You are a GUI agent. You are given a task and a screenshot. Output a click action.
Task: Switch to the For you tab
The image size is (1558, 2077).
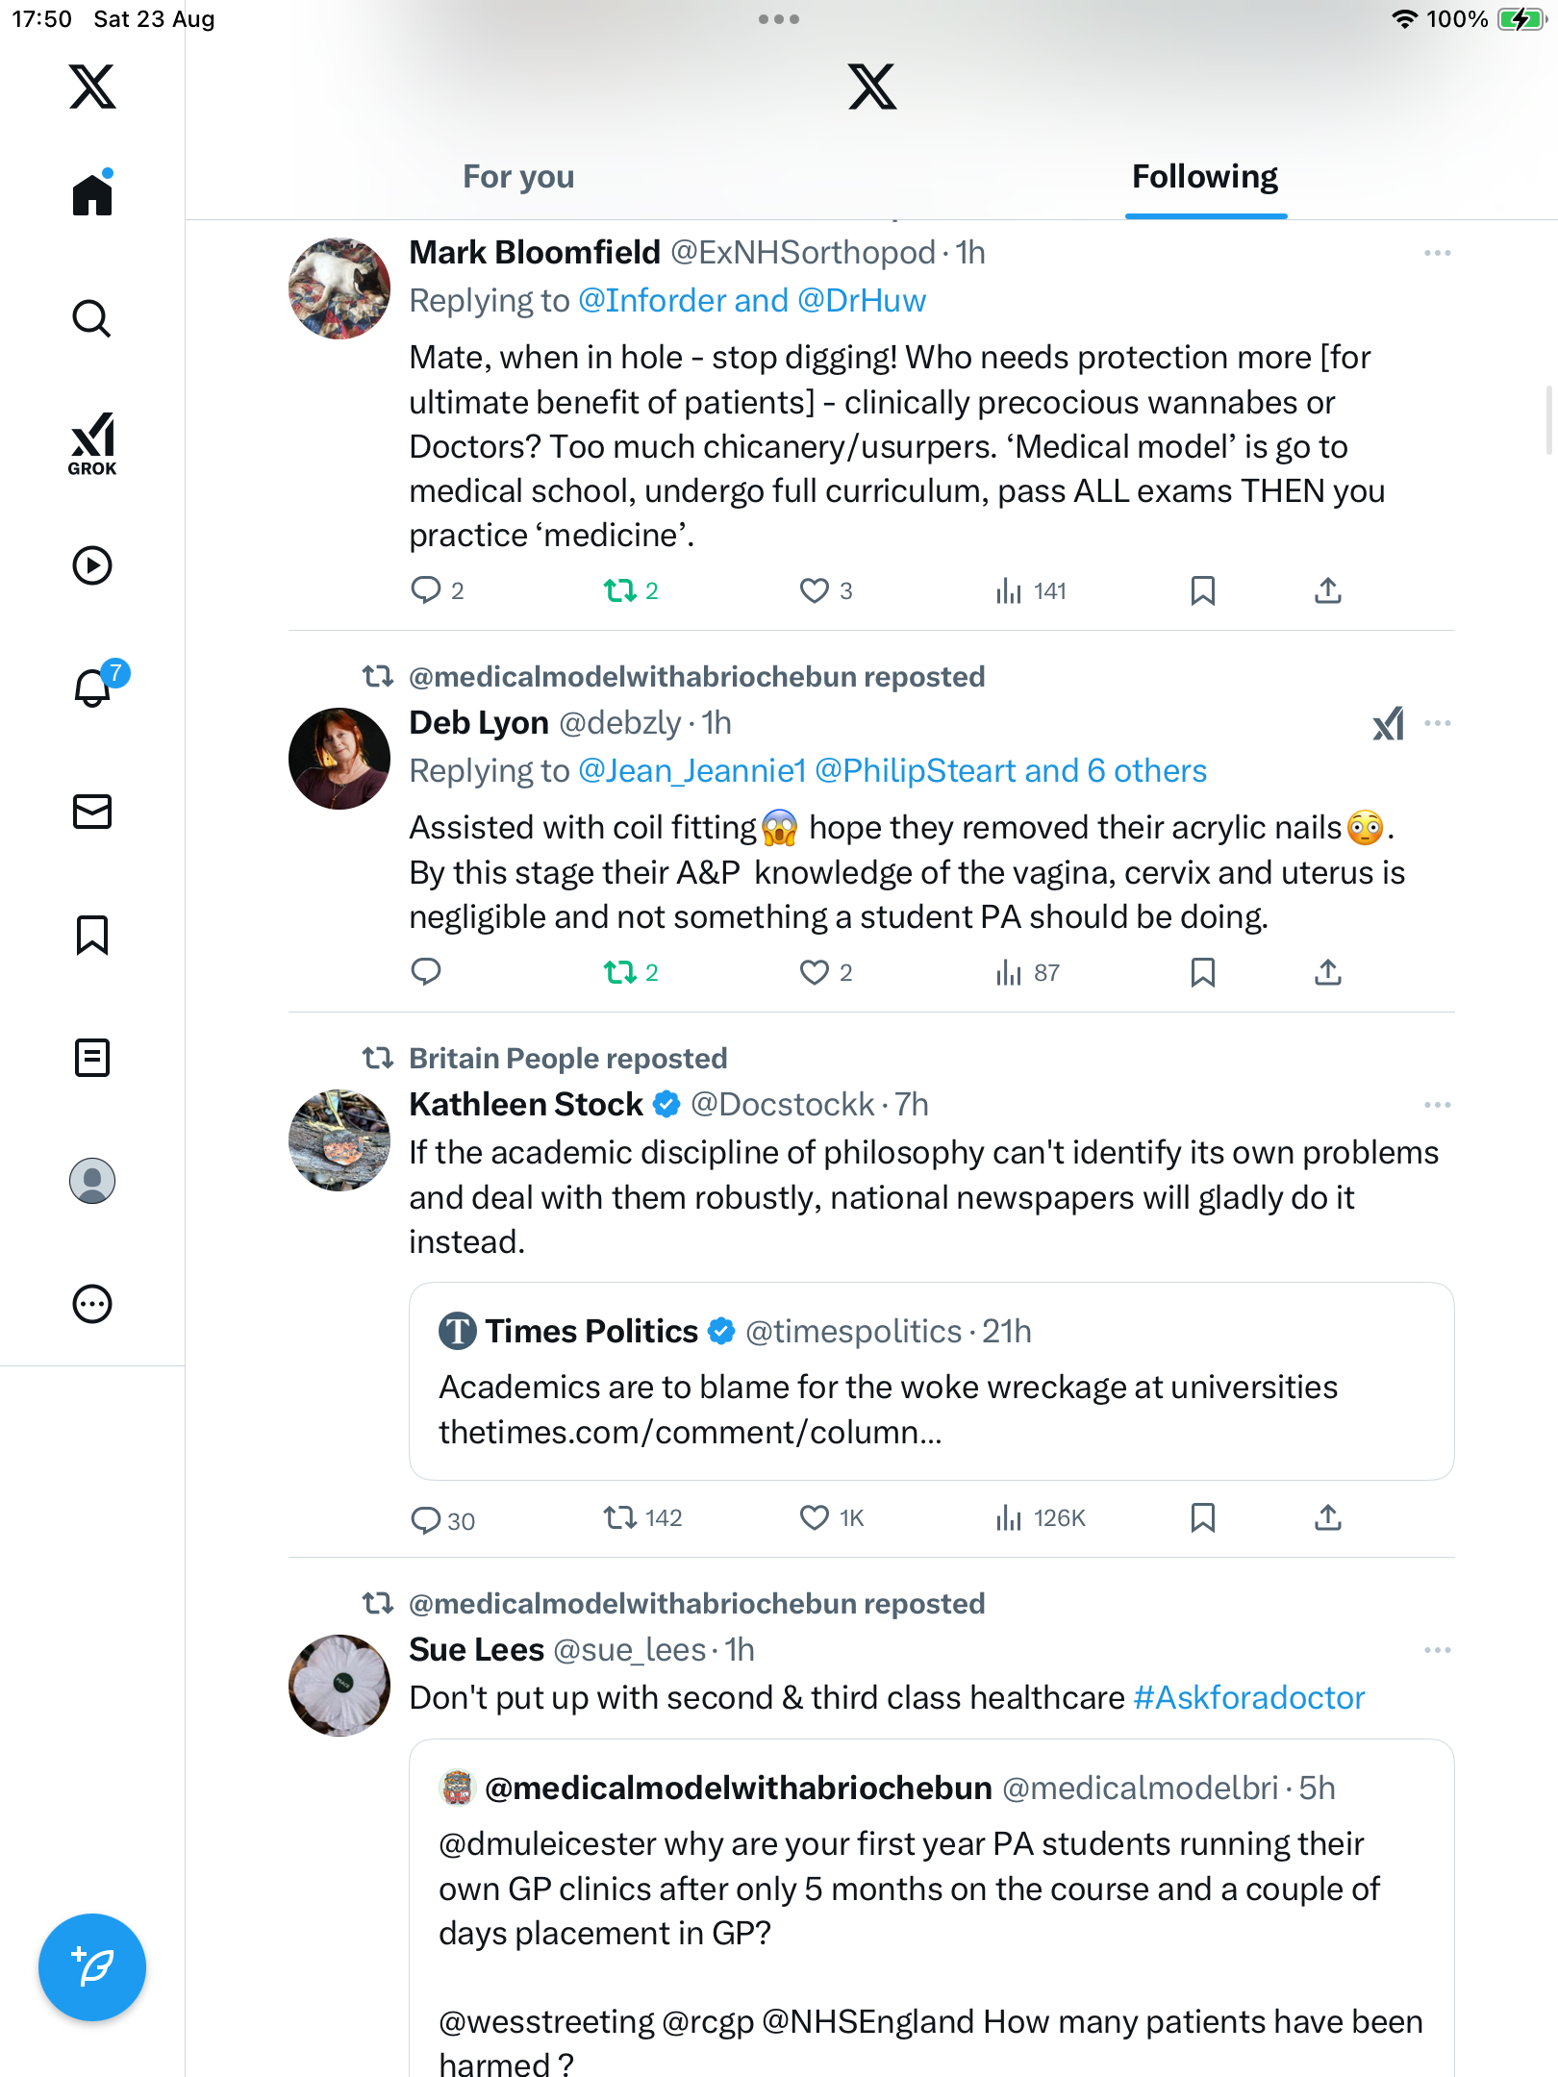(x=518, y=177)
